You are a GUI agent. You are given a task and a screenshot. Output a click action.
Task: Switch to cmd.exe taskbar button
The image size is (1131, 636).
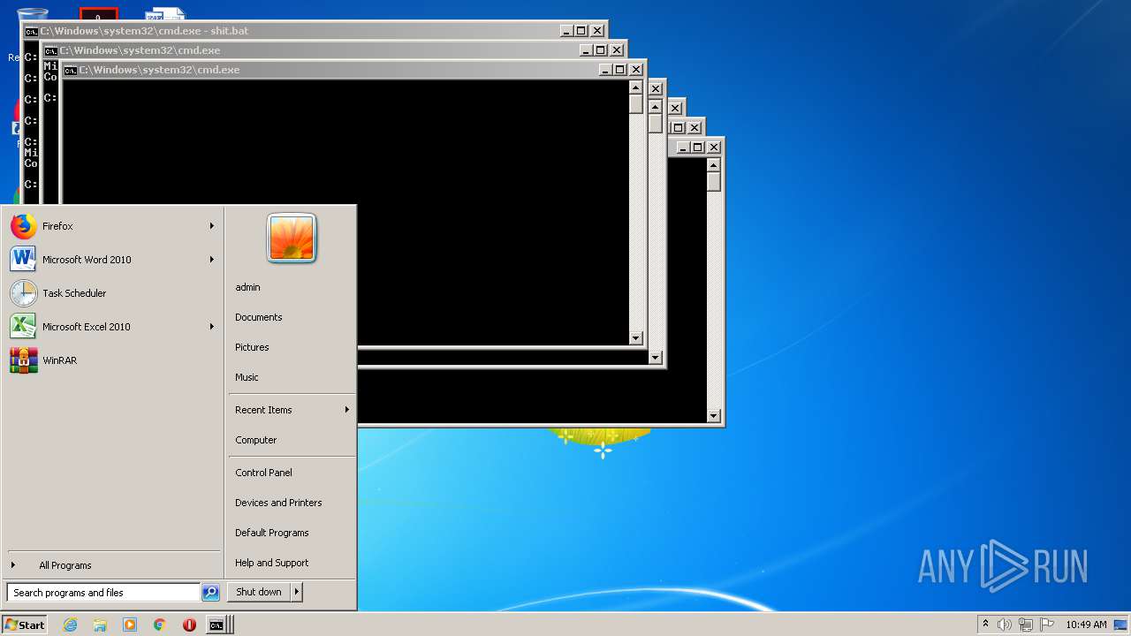[x=217, y=625]
